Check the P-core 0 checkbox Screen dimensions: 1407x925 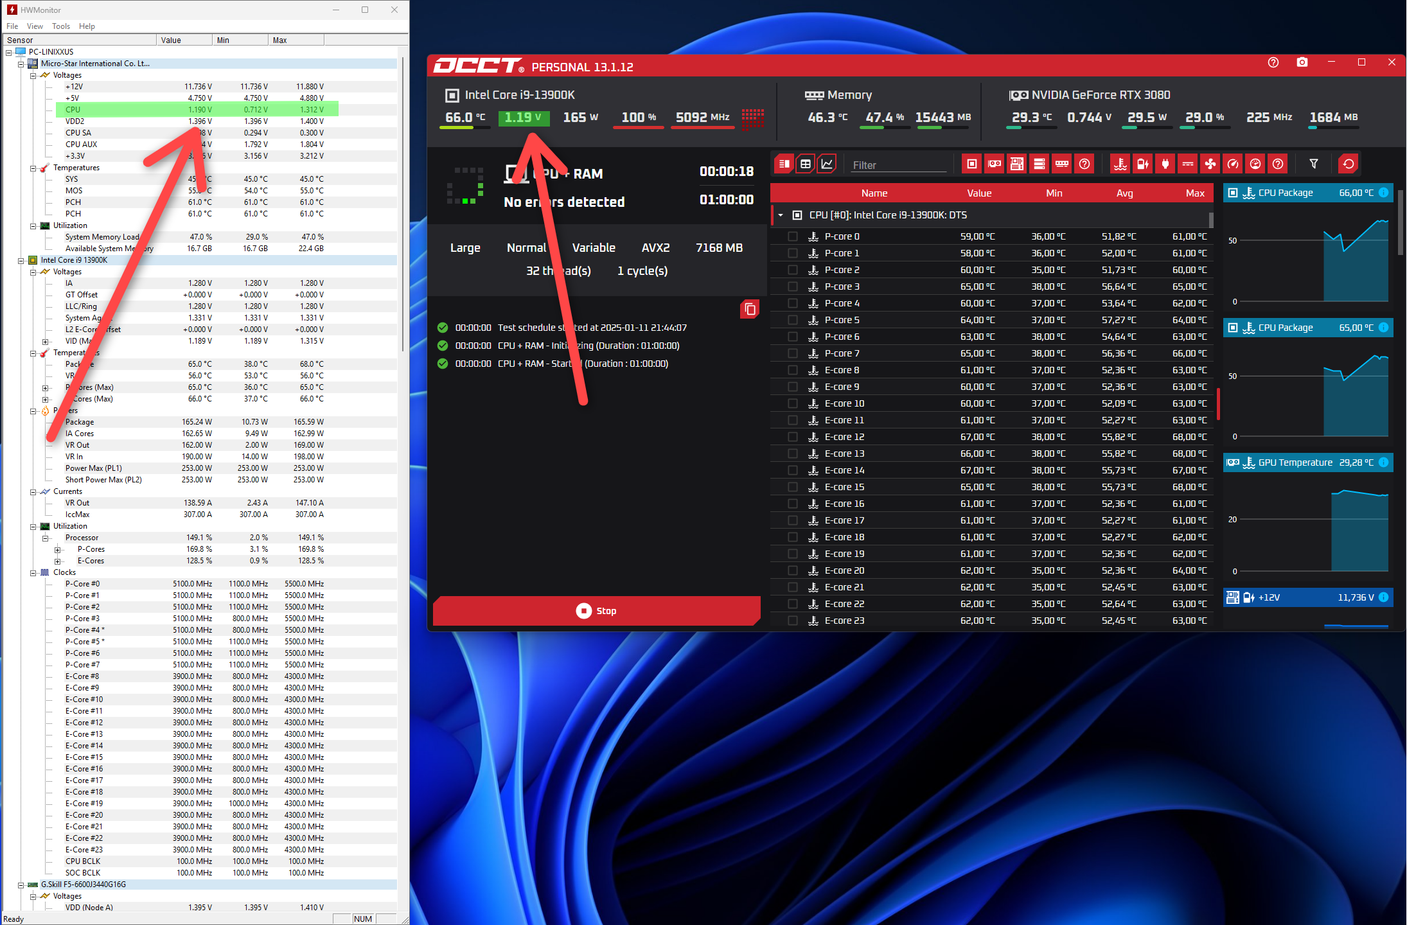(793, 236)
